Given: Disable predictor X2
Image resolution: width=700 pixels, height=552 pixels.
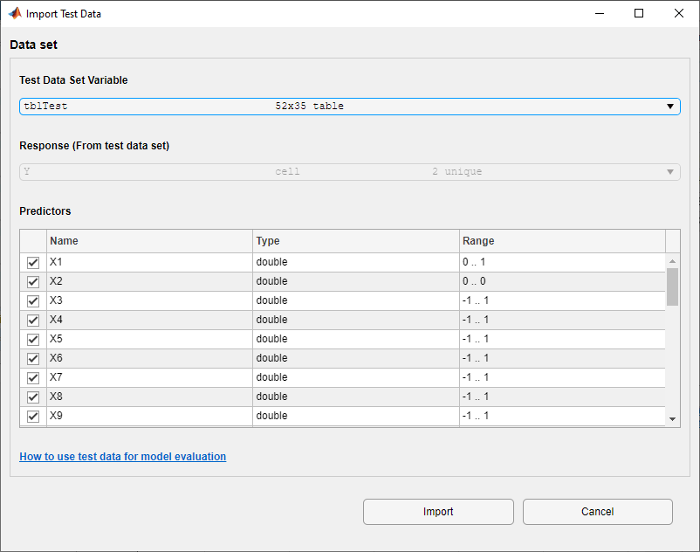Looking at the screenshot, I should (32, 281).
